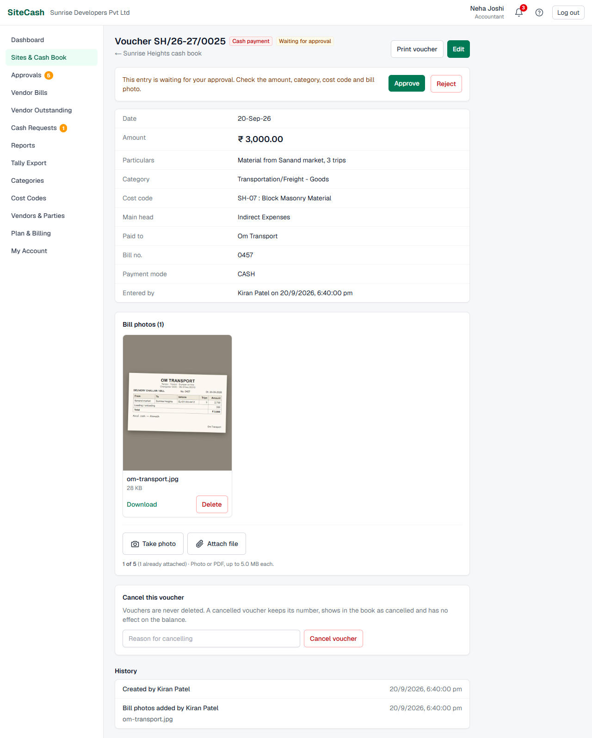Open Cash Requests page

pos(51,128)
